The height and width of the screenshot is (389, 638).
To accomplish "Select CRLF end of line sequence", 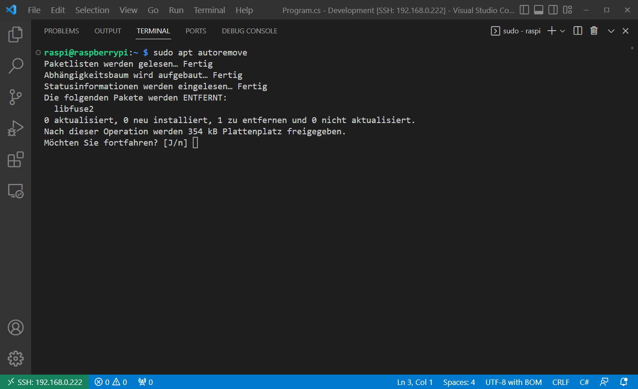I will click(561, 382).
